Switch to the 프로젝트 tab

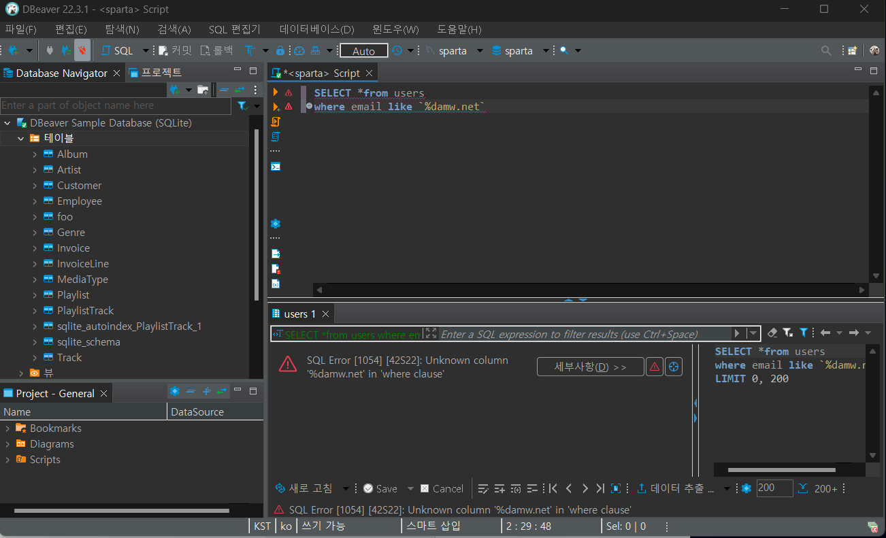click(155, 73)
